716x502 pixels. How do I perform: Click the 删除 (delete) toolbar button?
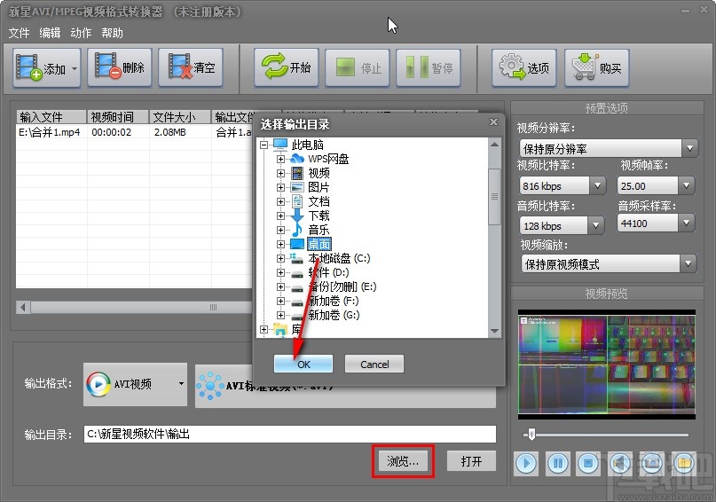(119, 68)
